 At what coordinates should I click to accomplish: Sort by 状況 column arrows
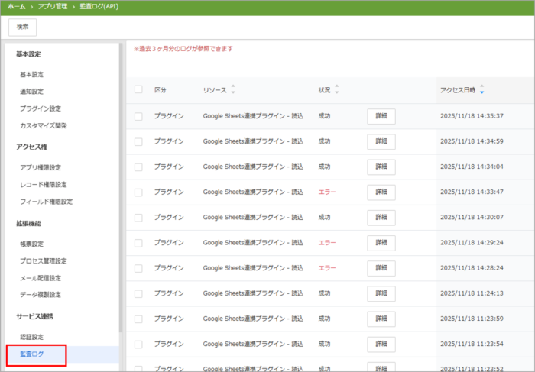coord(337,89)
